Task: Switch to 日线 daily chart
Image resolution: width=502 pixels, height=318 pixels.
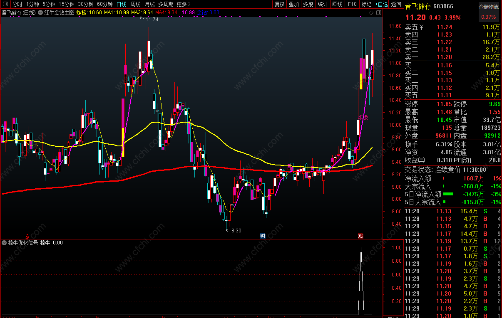Action: [122, 4]
